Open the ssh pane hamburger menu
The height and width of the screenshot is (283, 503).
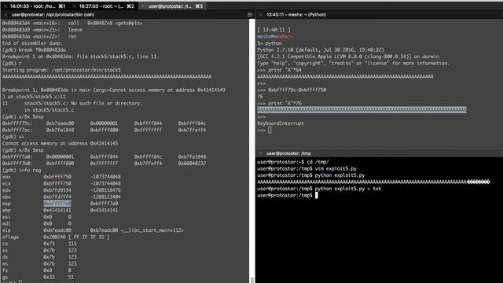(x=250, y=15)
